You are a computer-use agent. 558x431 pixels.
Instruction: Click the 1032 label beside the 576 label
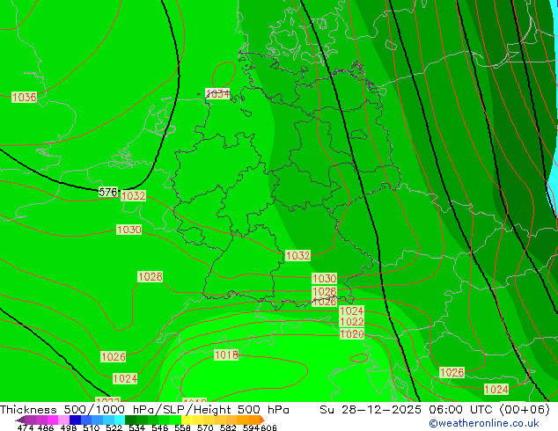[134, 196]
